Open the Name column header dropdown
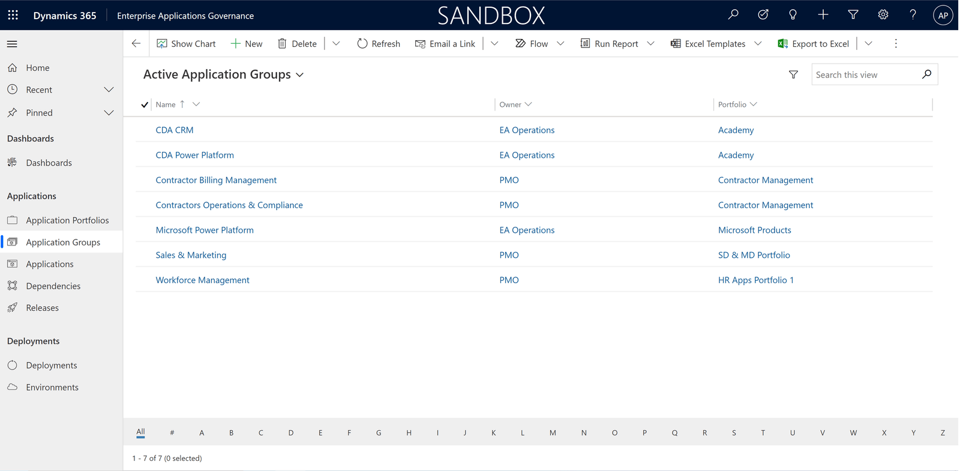Image resolution: width=960 pixels, height=471 pixels. [x=196, y=104]
